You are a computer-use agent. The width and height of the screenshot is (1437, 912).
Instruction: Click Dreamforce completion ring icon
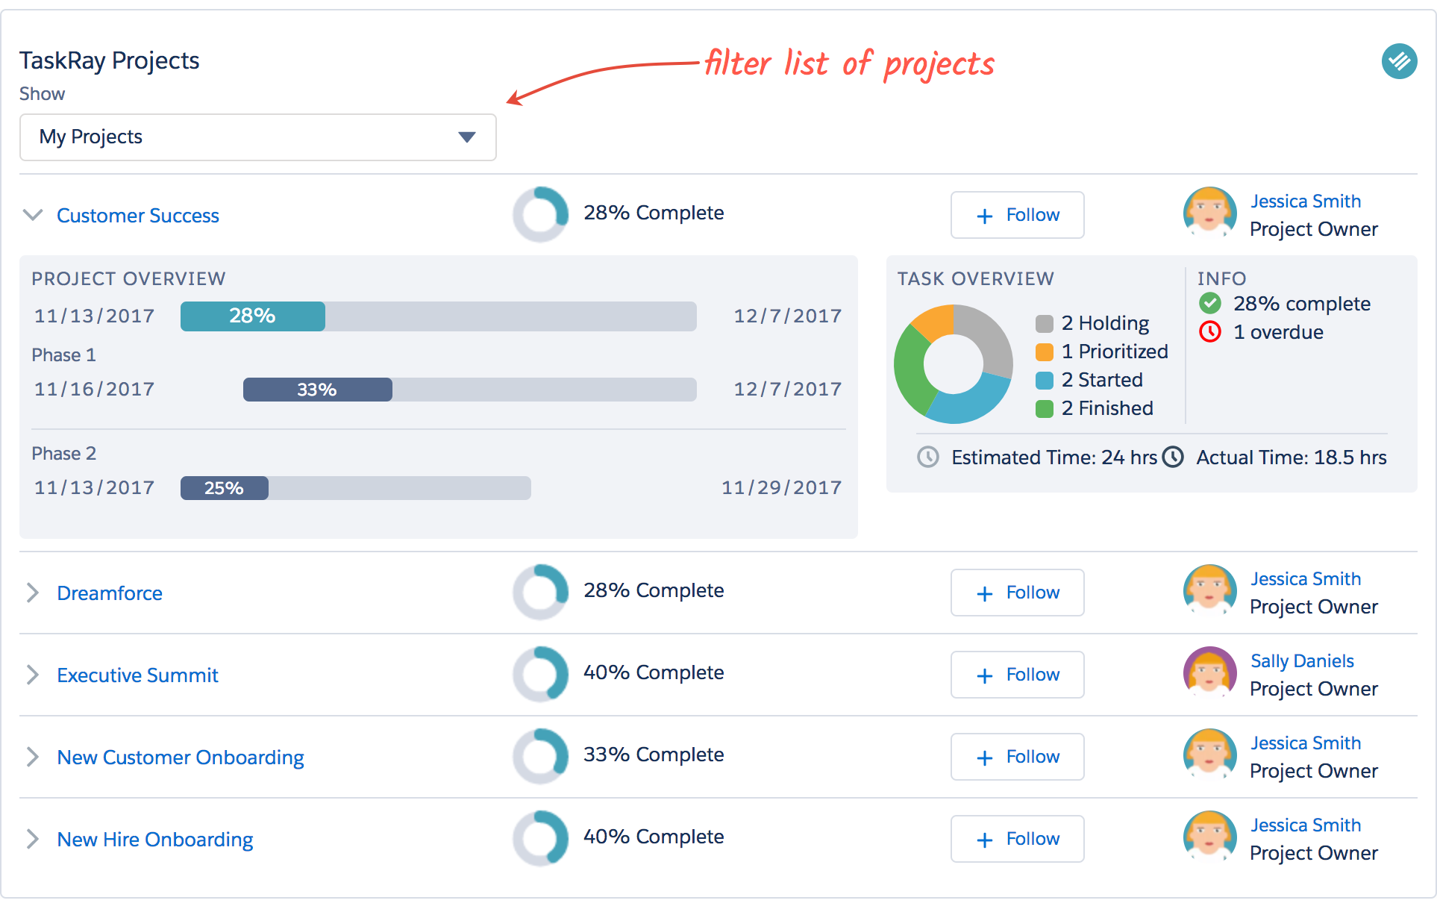[541, 592]
